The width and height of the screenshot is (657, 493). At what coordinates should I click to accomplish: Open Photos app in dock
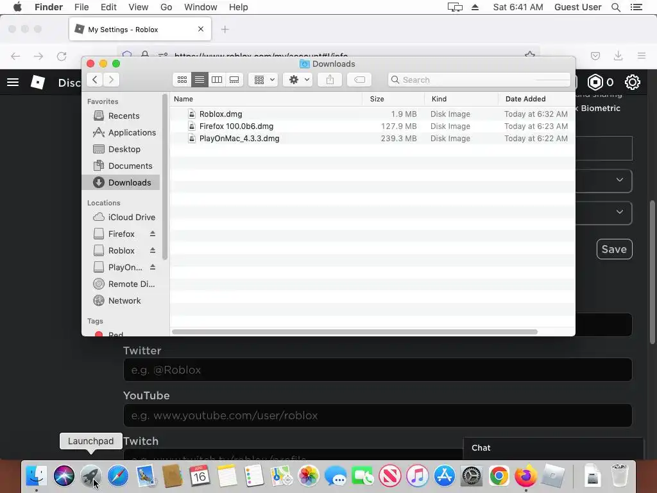(x=309, y=476)
